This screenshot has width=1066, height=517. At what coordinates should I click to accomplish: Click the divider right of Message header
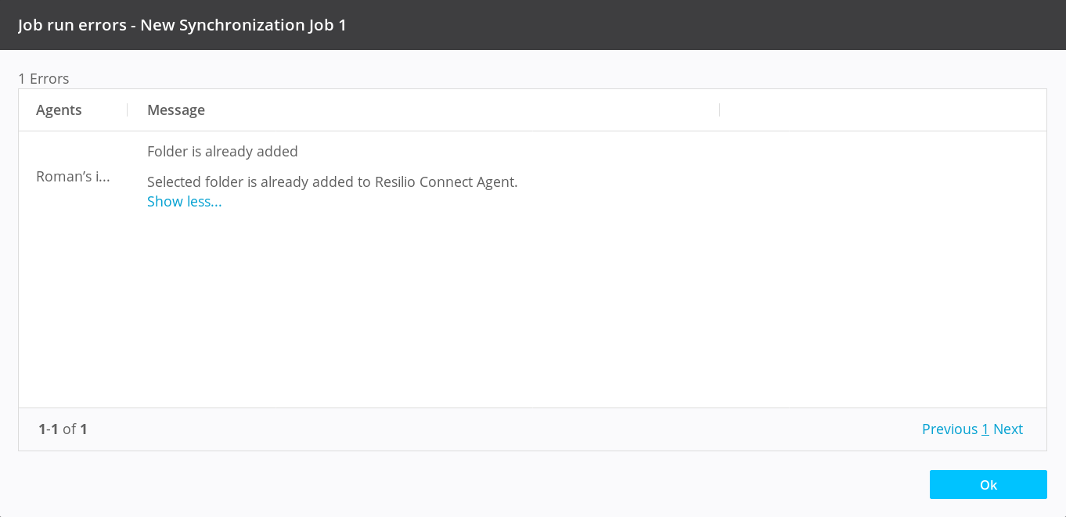[719, 110]
